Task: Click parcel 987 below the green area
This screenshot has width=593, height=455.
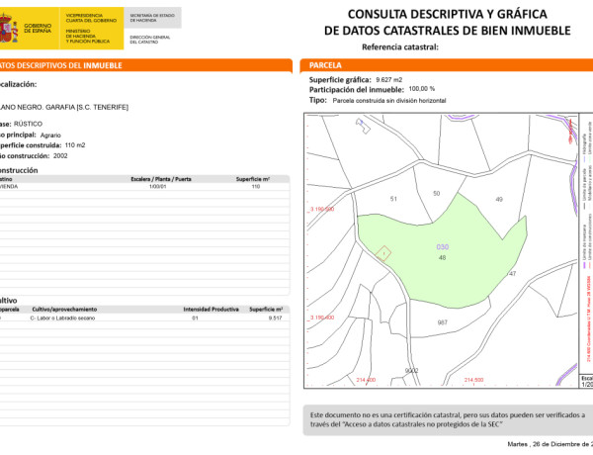Action: pos(442,322)
